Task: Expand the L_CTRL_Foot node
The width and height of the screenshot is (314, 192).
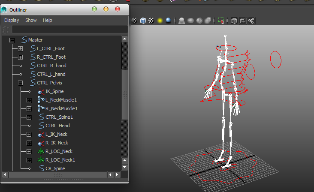Action: (x=20, y=48)
